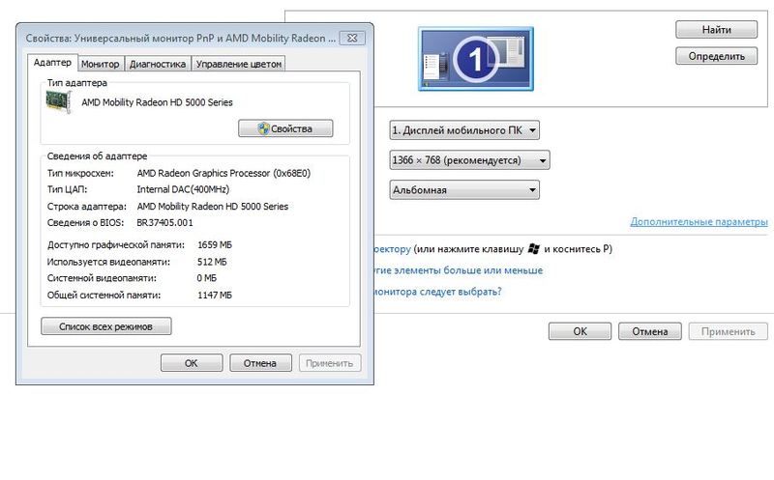Select the monitor 1 preview thumbnail

point(474,59)
